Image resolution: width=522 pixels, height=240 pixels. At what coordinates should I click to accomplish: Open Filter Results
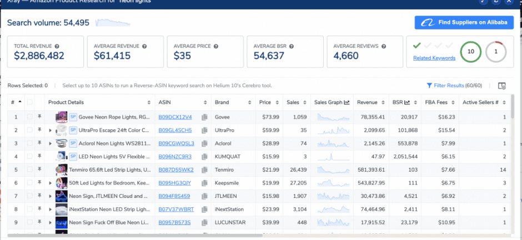pos(445,86)
